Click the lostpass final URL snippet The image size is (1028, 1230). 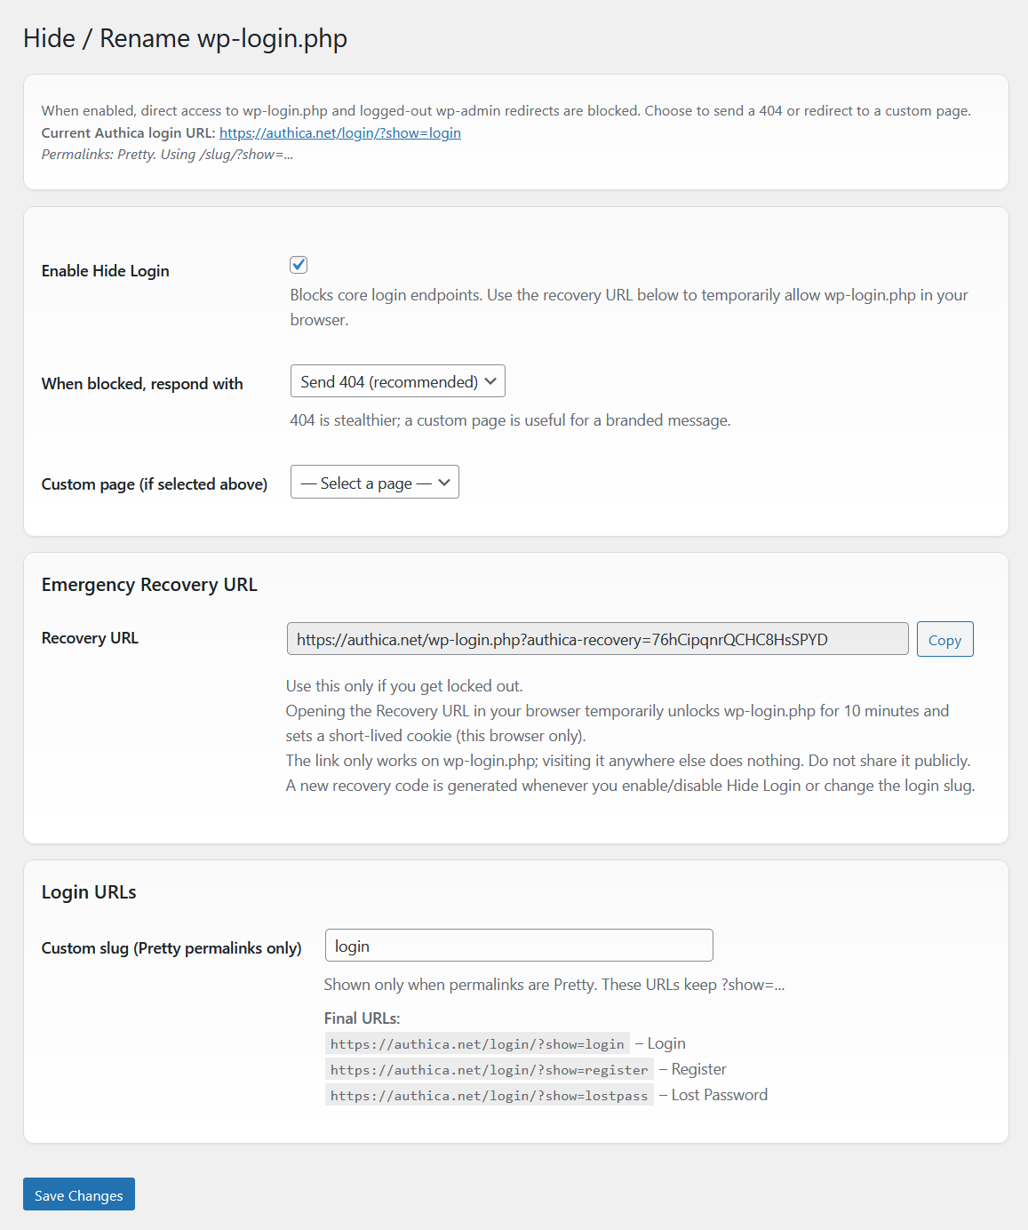click(x=488, y=1095)
